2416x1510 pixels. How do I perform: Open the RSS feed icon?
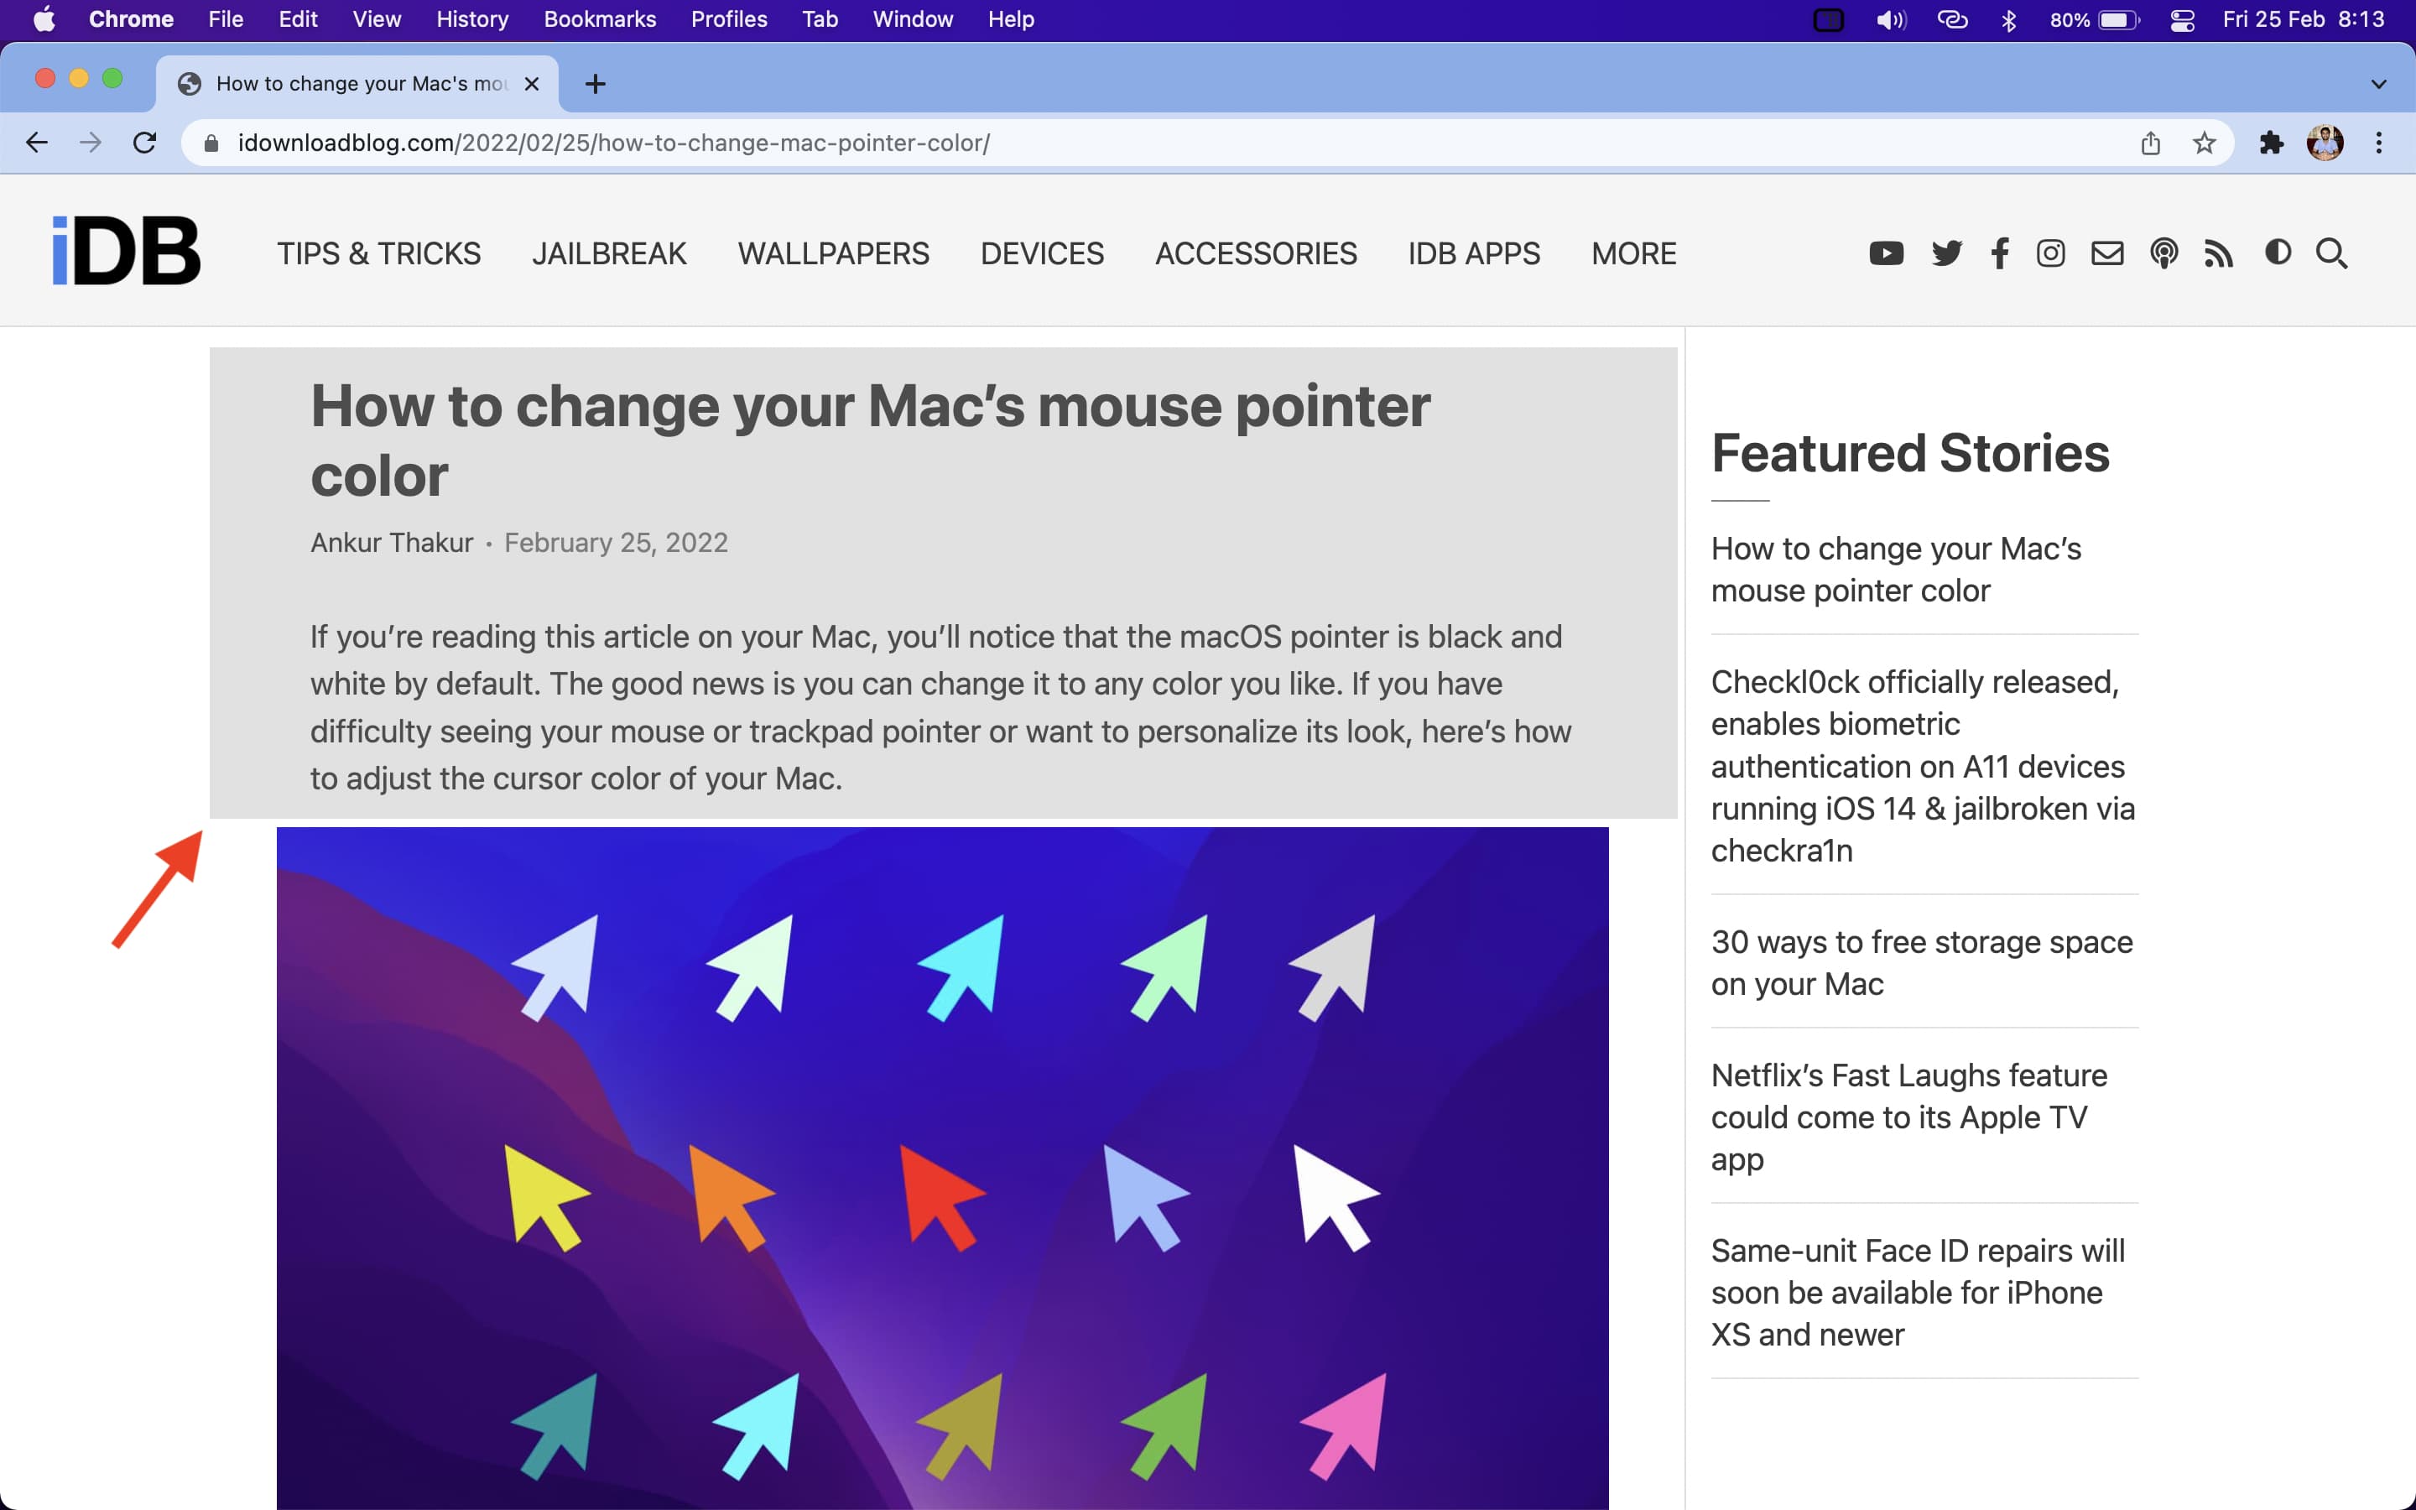[x=2218, y=253]
